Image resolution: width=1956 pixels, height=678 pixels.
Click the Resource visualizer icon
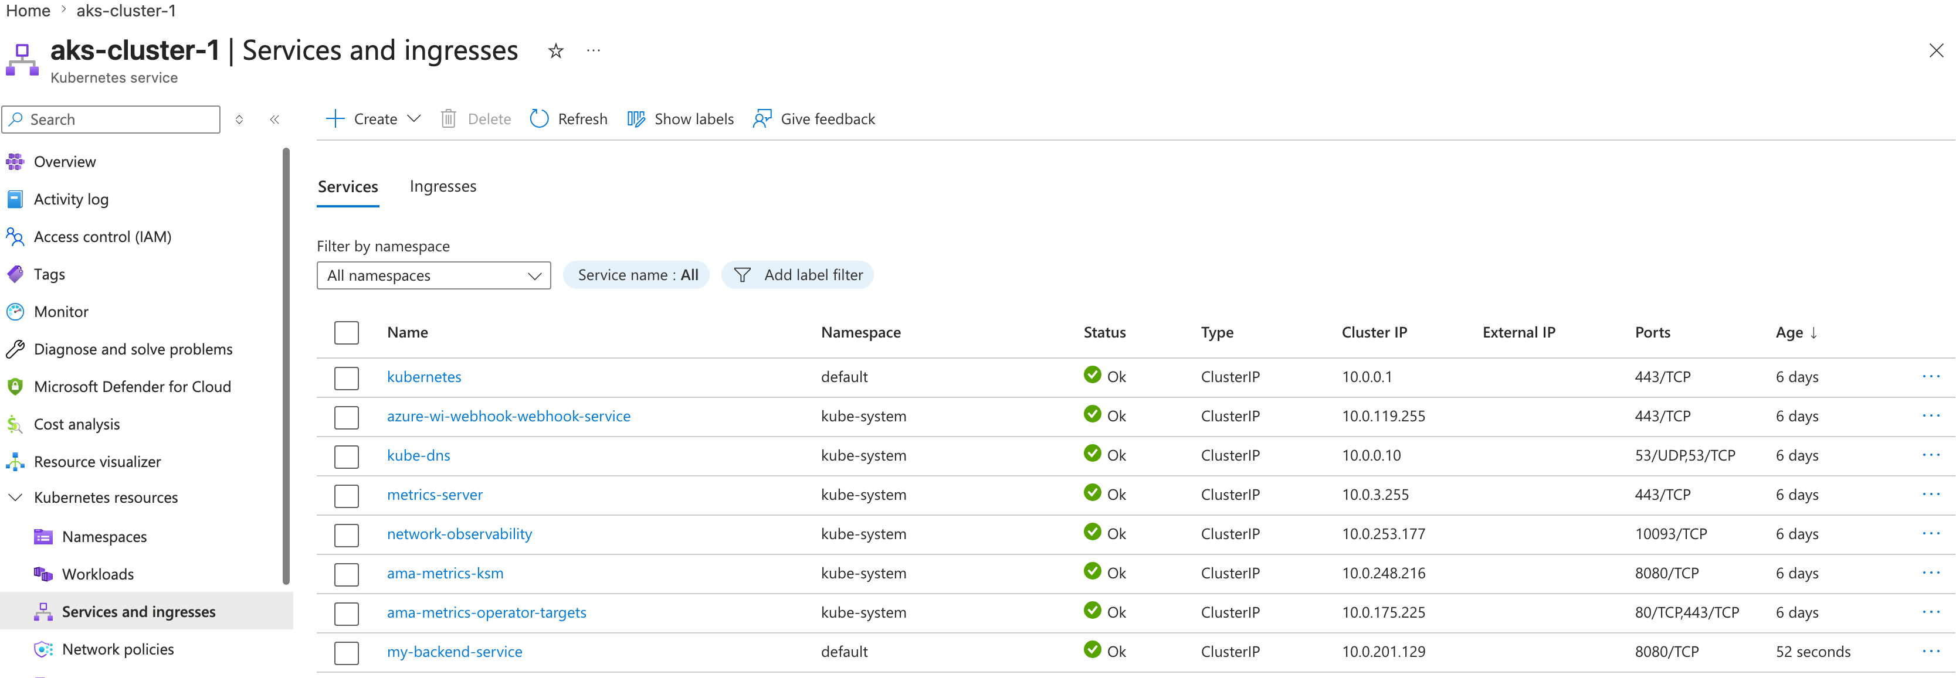point(15,461)
